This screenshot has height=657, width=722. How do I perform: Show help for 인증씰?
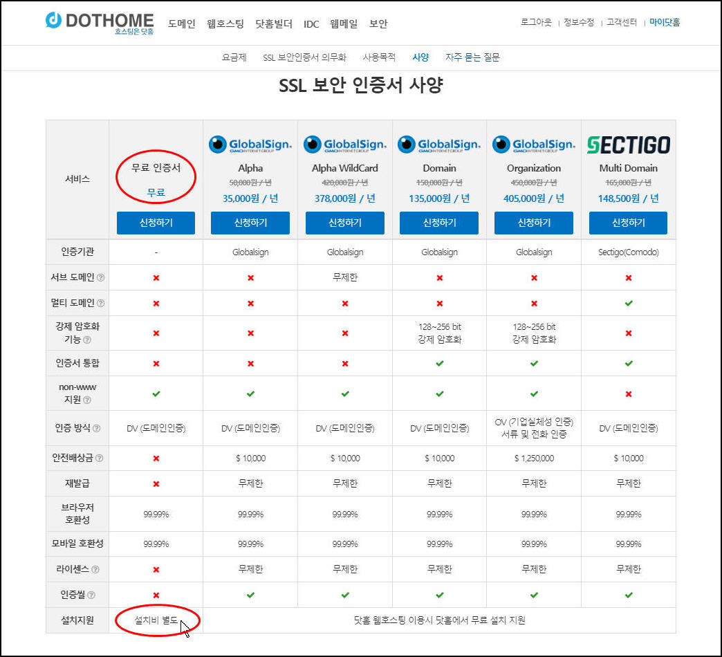pos(91,595)
